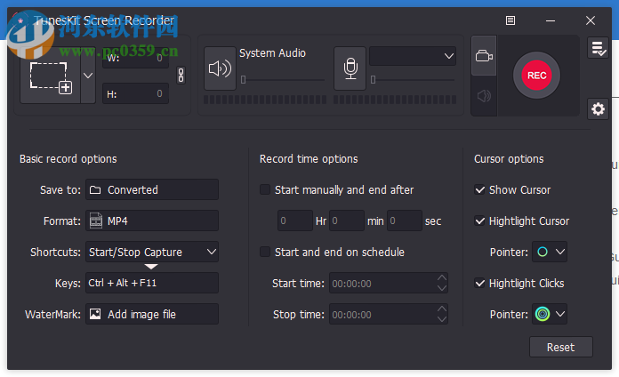
Task: Uncheck the Show Cursor checkbox
Action: (479, 190)
